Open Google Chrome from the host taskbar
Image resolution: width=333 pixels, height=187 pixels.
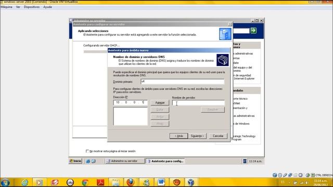click(x=85, y=182)
